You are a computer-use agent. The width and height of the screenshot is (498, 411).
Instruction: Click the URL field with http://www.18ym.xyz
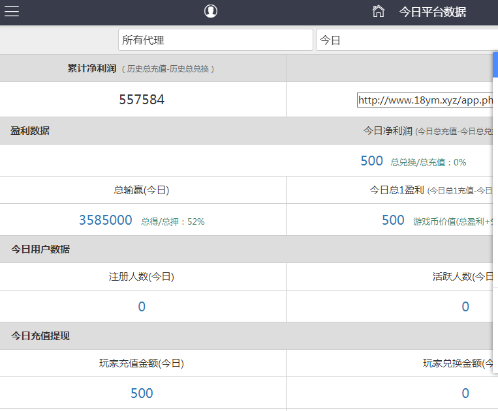coord(424,100)
